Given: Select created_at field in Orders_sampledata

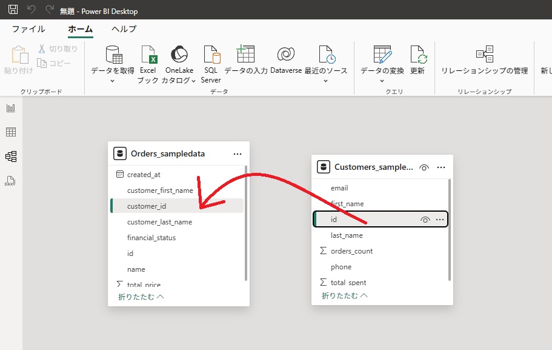Looking at the screenshot, I should pos(177,175).
